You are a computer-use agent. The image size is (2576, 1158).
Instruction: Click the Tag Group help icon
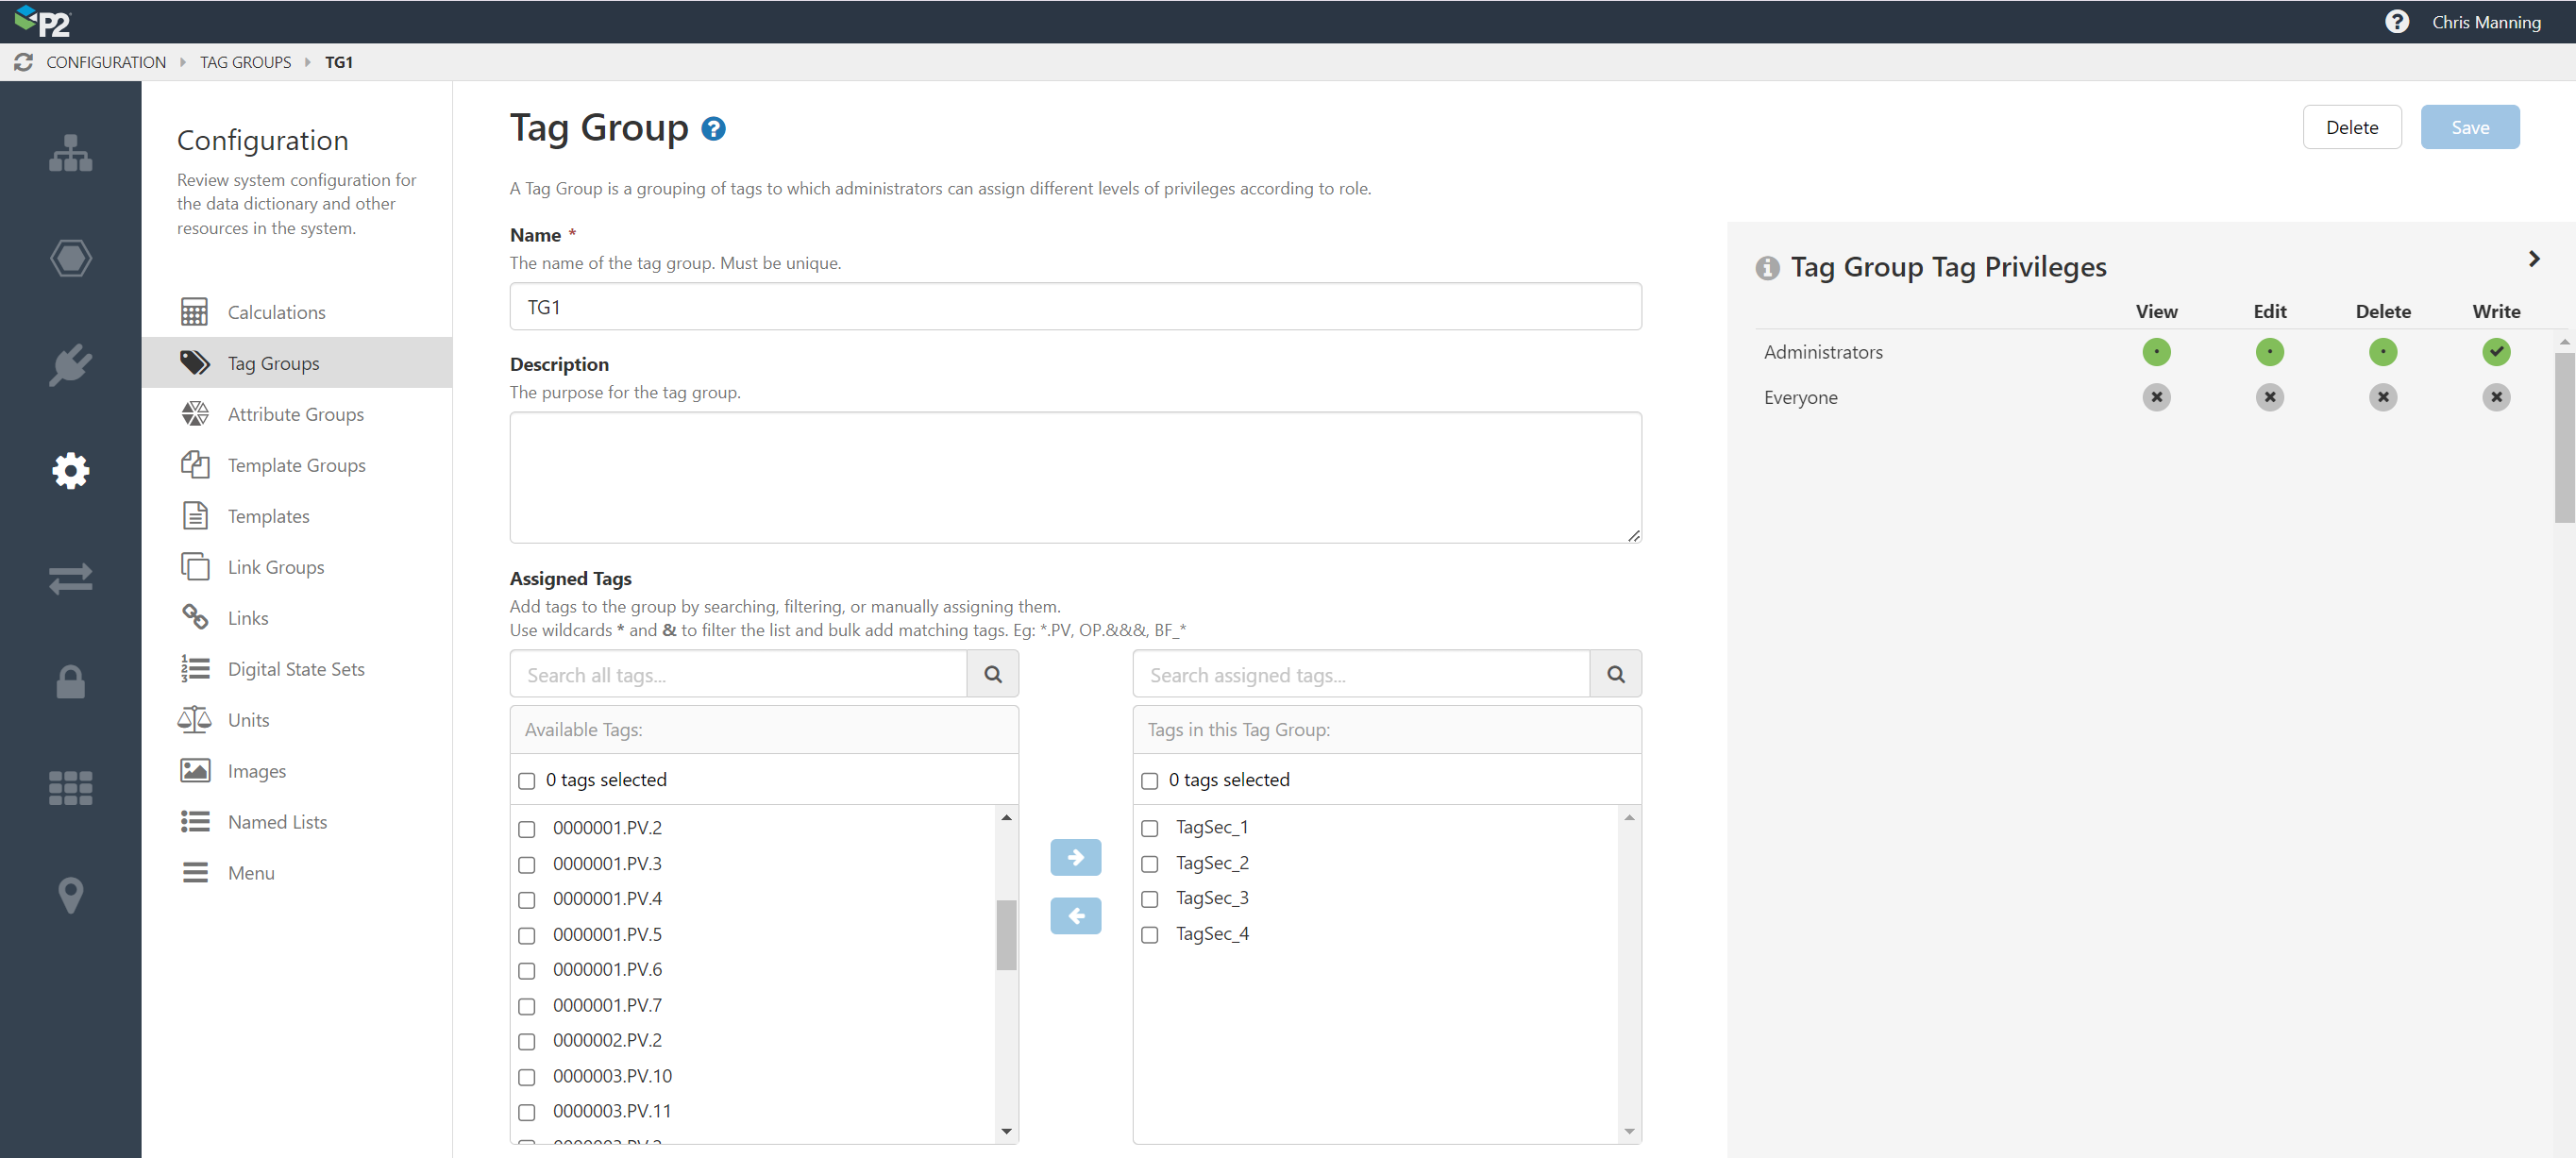[714, 129]
